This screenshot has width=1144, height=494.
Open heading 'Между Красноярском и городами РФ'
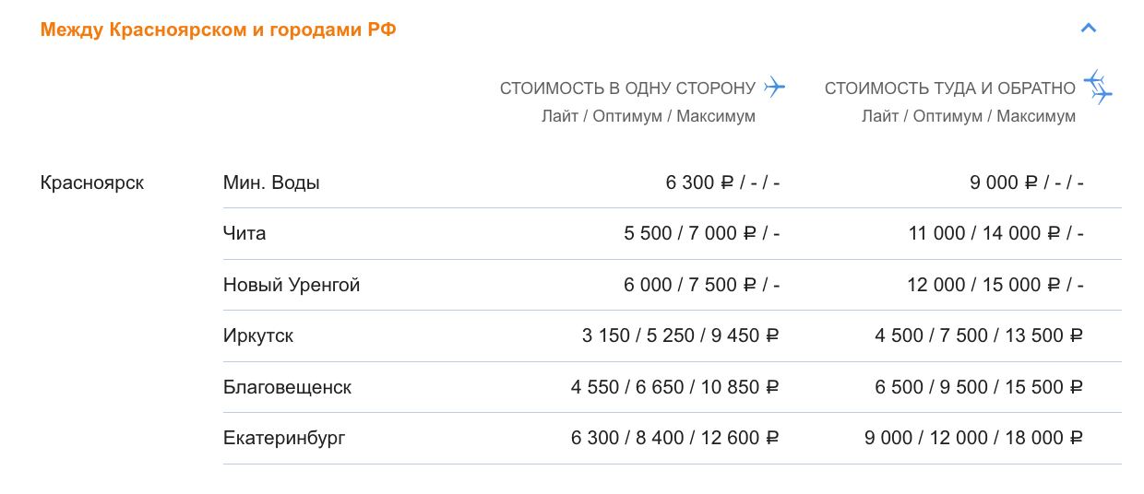[219, 29]
